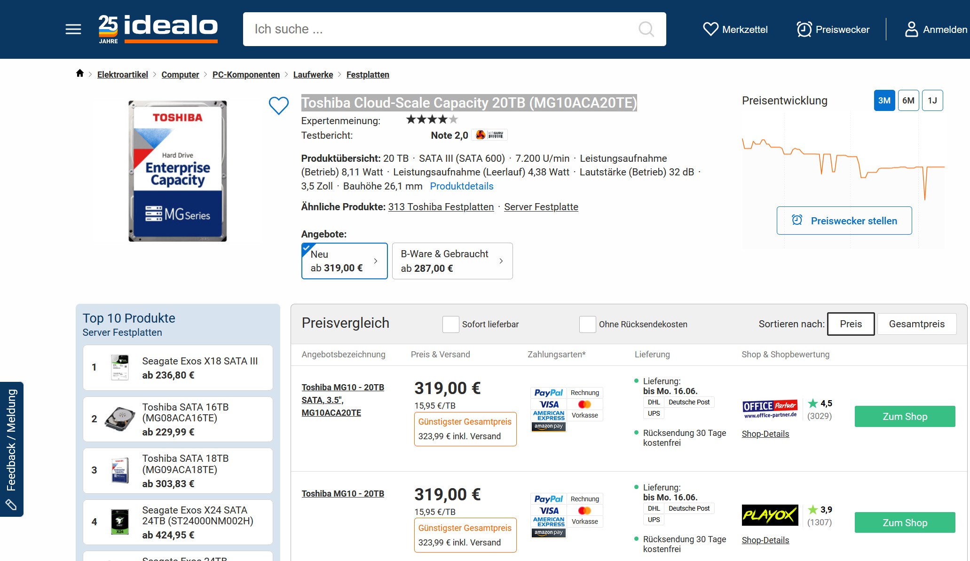Click Preiswecker stellen button
Screen dimensions: 970x561
coord(844,221)
